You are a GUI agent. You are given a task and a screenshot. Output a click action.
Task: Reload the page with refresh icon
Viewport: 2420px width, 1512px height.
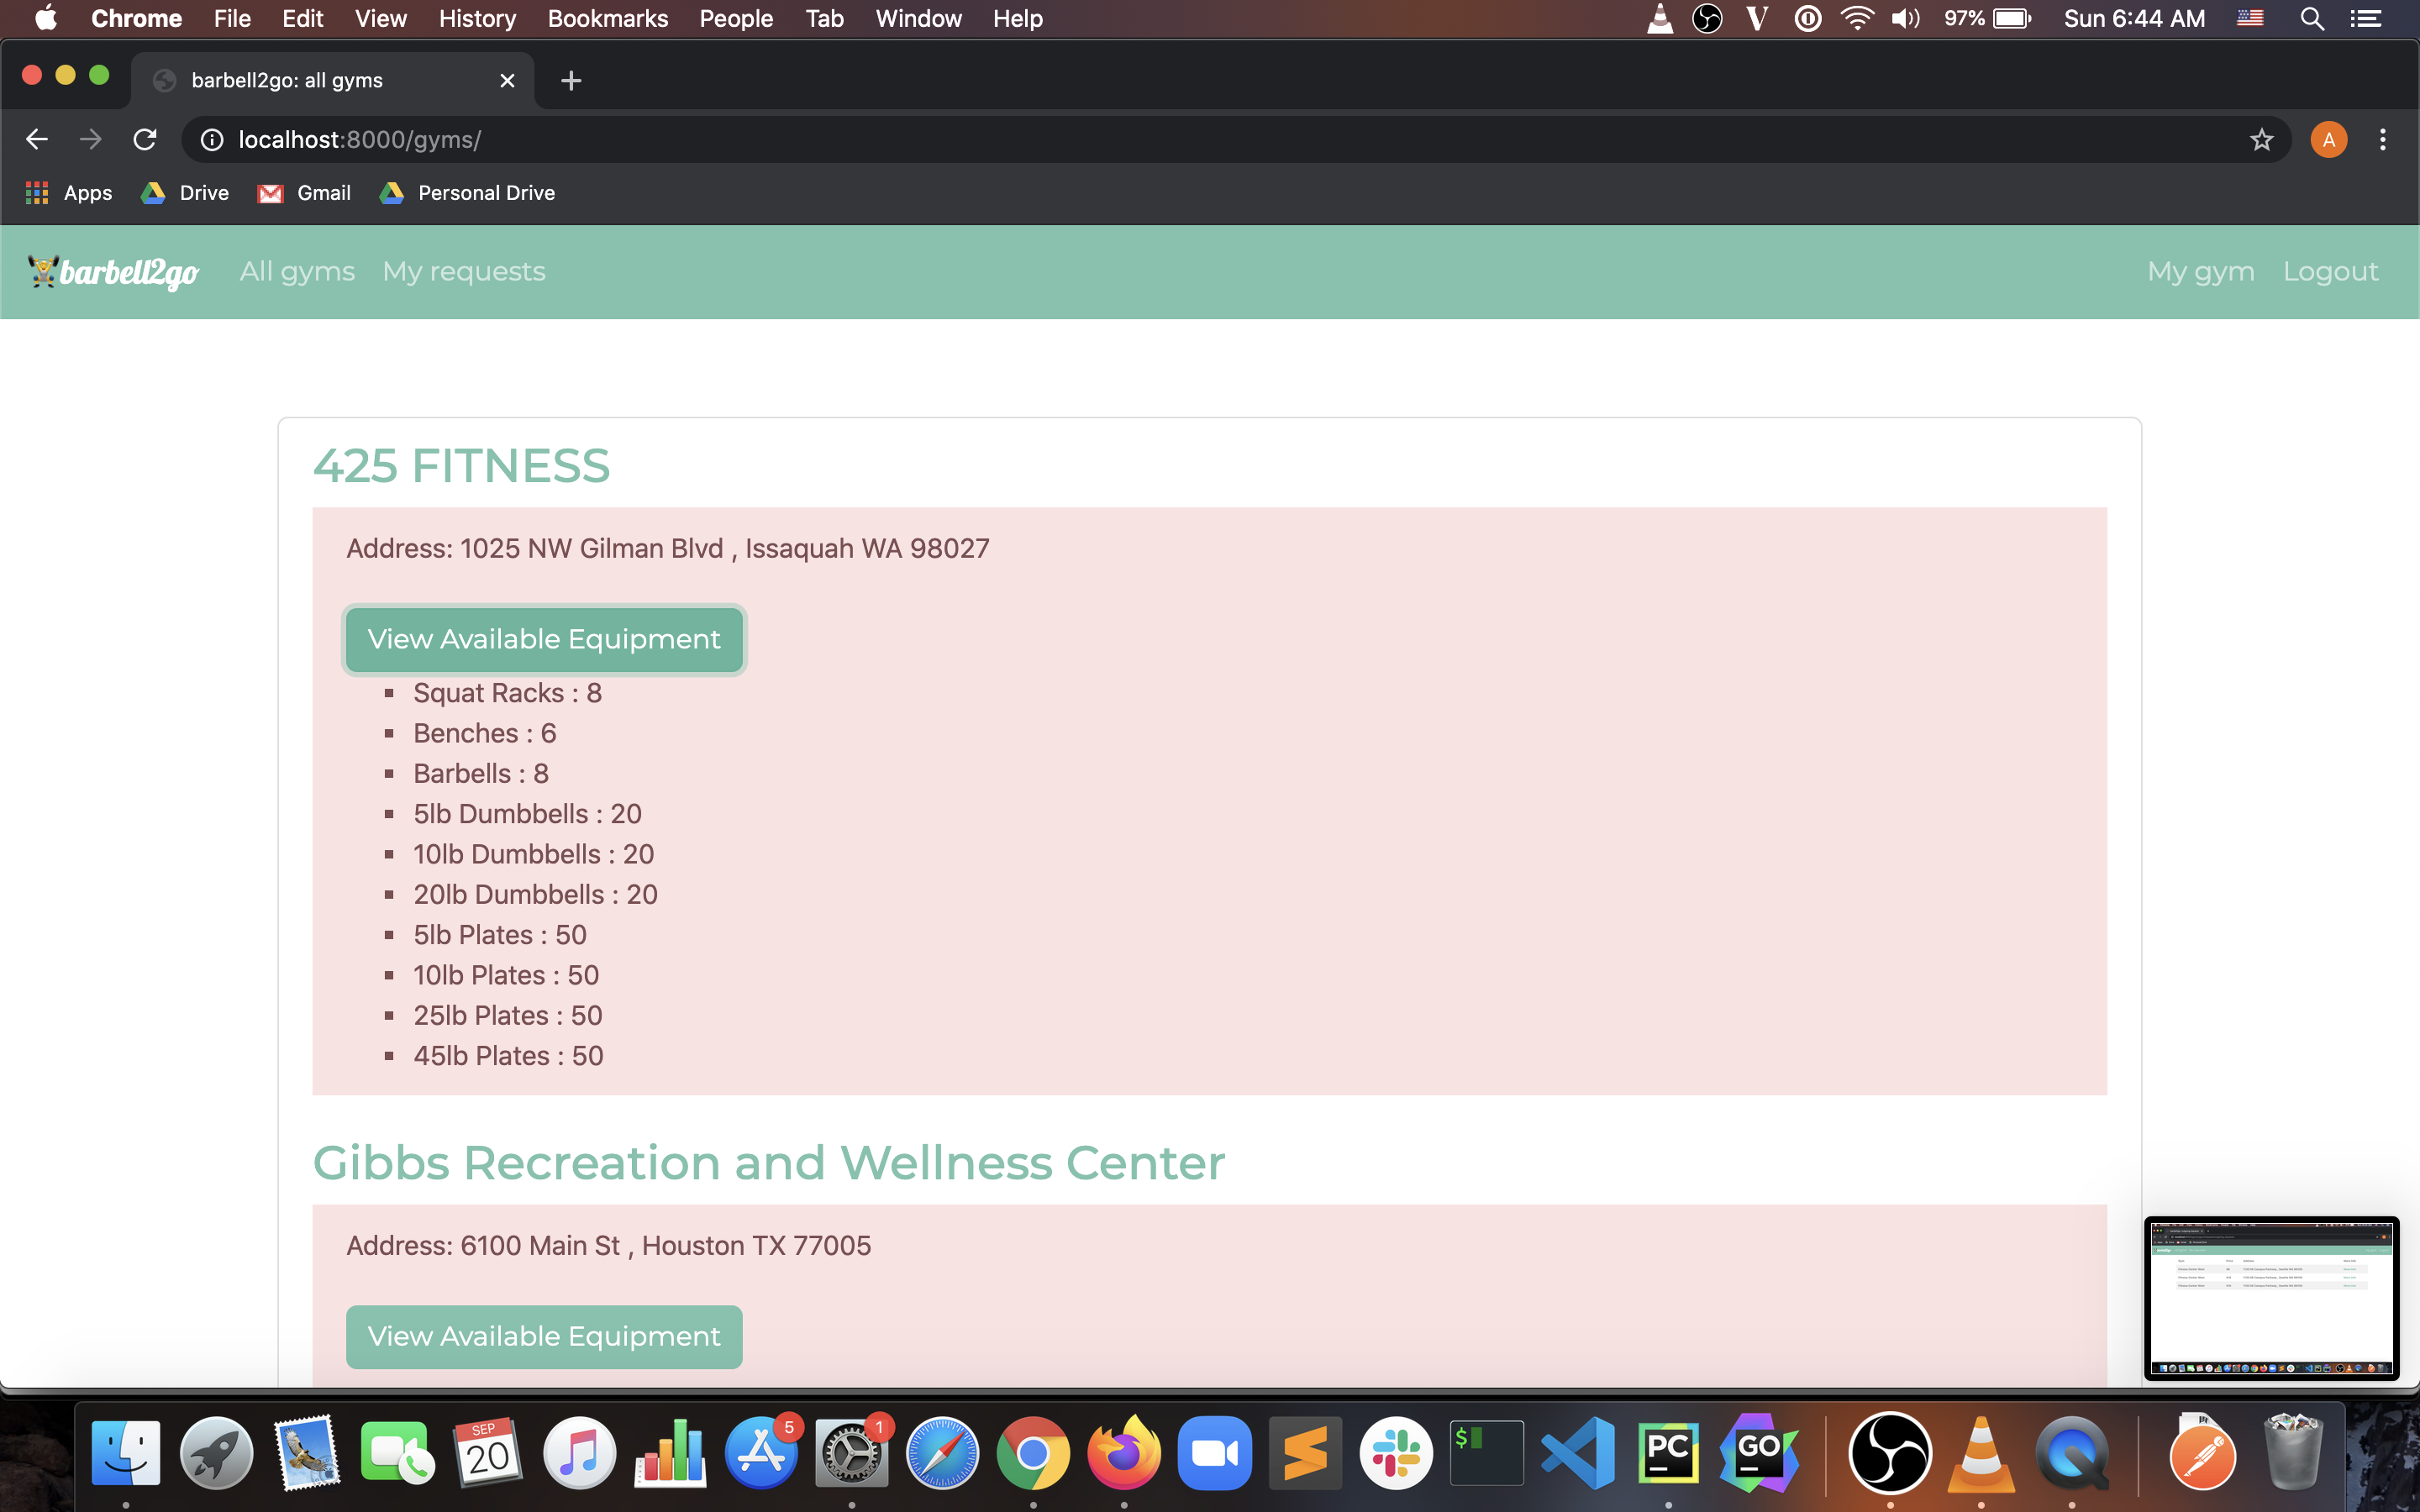[145, 140]
